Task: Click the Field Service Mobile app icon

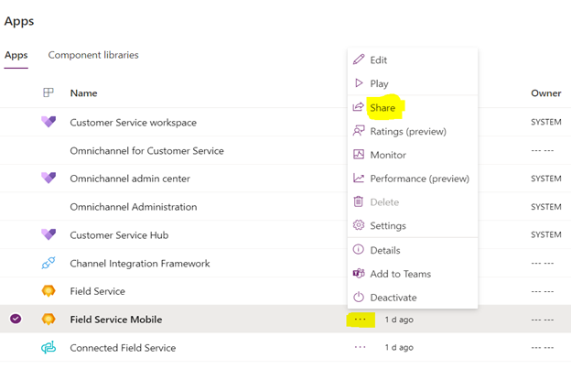Action: point(48,319)
